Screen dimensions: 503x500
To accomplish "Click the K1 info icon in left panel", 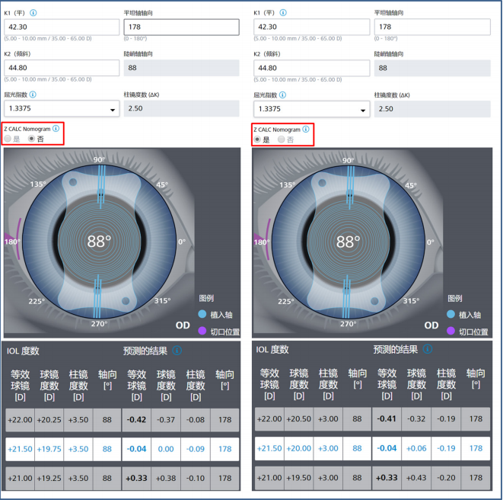I will 33,13.
